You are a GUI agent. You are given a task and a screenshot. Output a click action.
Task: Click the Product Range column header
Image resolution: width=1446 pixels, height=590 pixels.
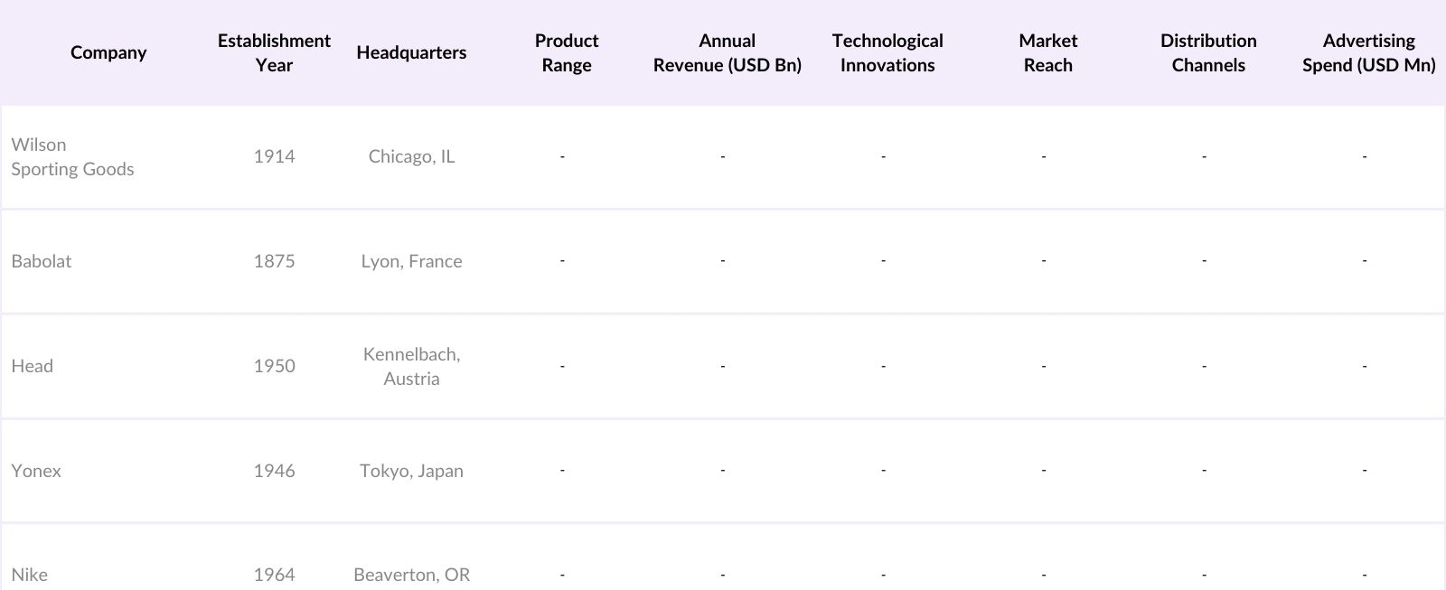pos(567,52)
